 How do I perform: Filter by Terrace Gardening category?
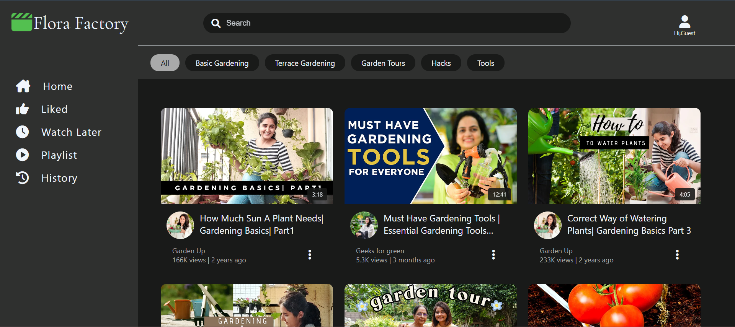305,63
